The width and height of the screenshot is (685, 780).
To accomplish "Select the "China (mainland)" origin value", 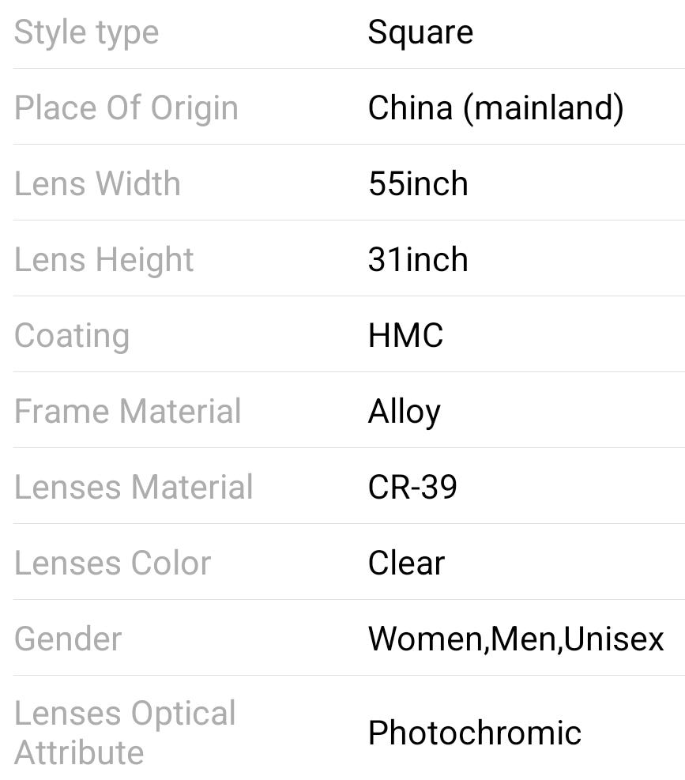I will tap(495, 108).
